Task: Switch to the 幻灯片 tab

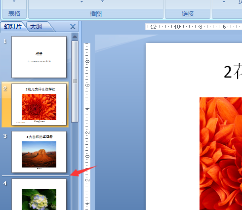Action: click(13, 27)
